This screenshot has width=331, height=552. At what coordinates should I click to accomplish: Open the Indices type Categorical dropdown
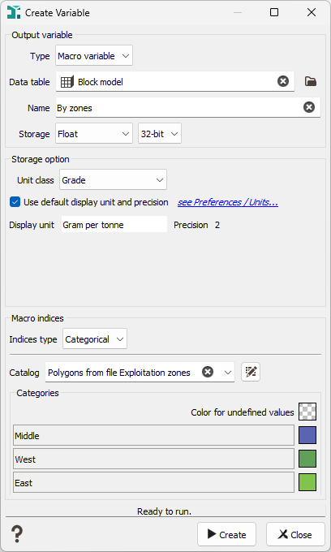pos(95,339)
